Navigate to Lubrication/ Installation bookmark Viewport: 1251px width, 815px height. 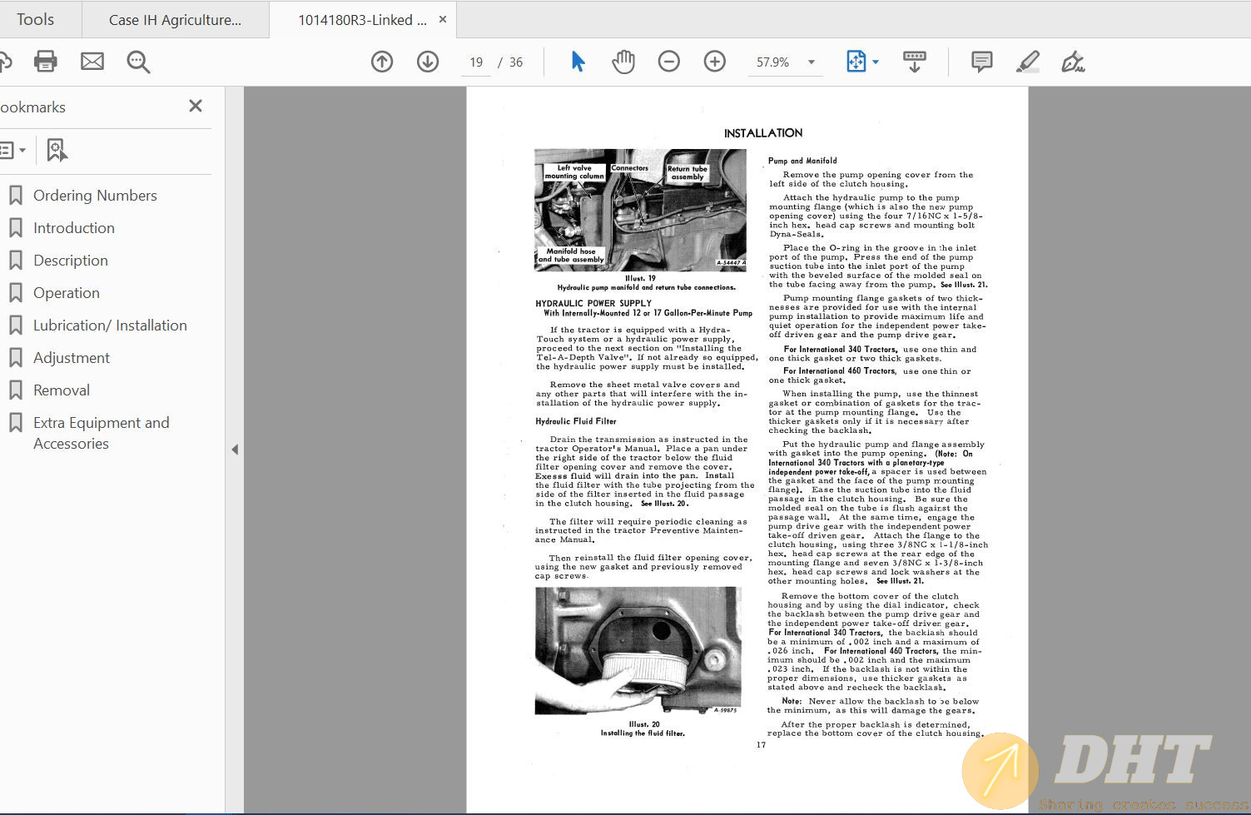coord(110,326)
